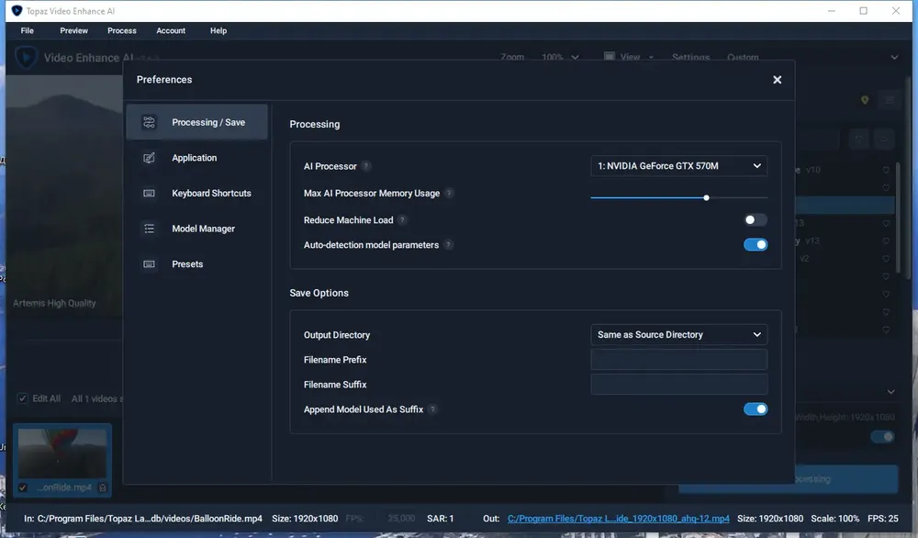Click help icon beside Append Model Used As Suffix
The image size is (918, 538).
(x=432, y=409)
